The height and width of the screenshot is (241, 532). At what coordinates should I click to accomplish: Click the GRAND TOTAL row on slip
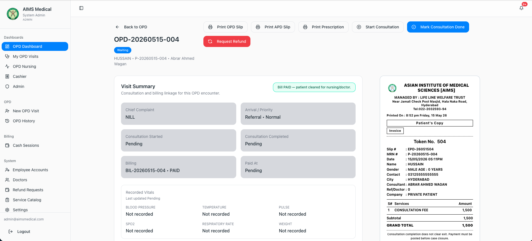430,225
